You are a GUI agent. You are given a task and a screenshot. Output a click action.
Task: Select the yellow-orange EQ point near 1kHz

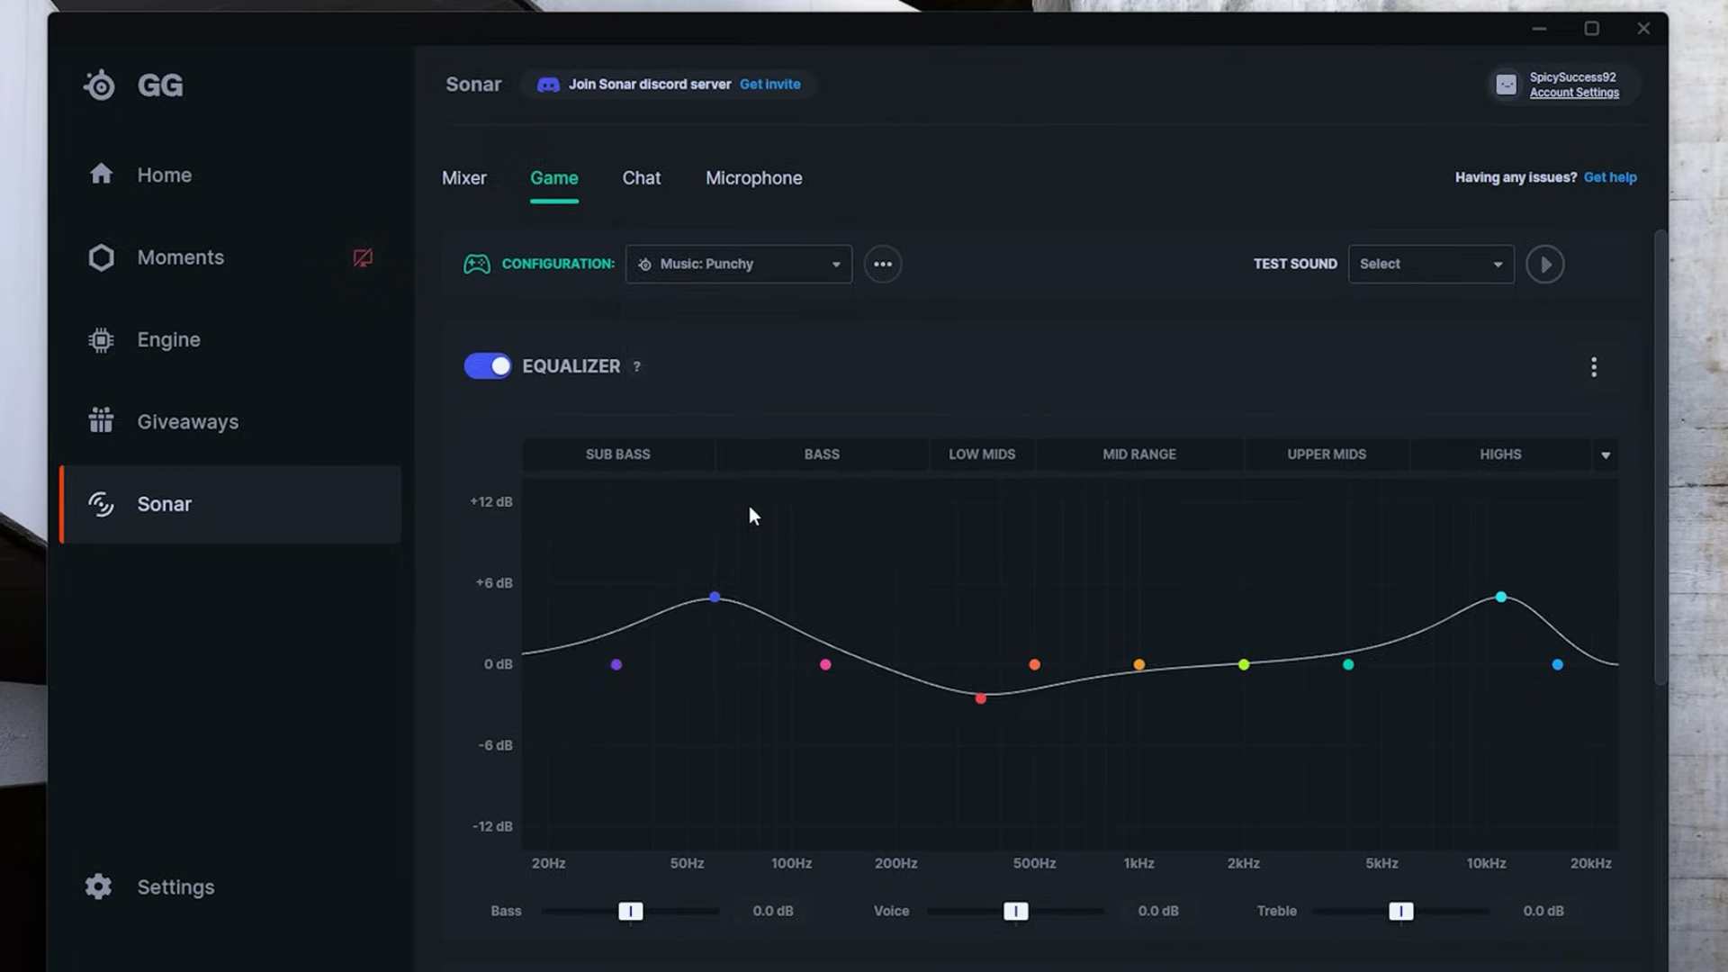click(x=1139, y=665)
